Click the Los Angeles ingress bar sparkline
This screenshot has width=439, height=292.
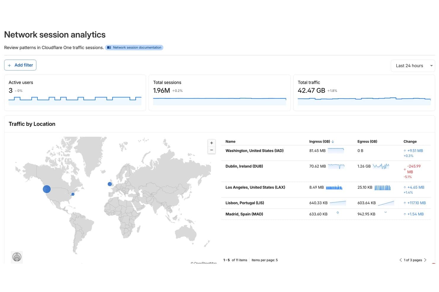pos(334,188)
